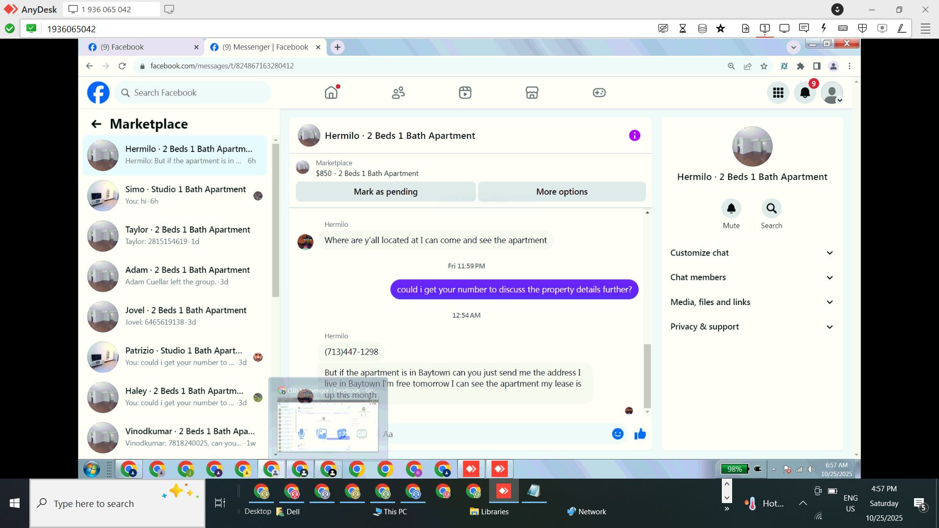
Task: Bookmark this page with star icon
Action: 764,66
